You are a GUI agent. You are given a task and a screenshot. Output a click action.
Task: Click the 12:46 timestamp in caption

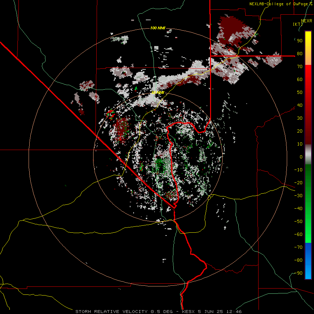tap(234, 312)
